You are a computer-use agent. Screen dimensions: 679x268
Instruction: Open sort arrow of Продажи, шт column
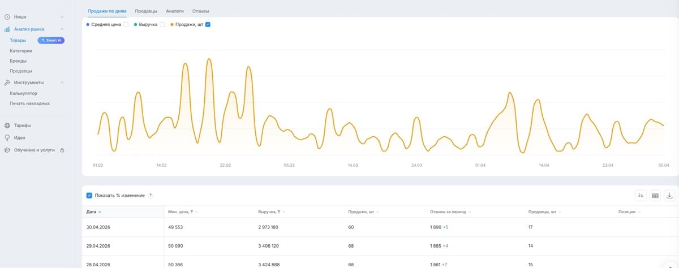click(x=377, y=212)
